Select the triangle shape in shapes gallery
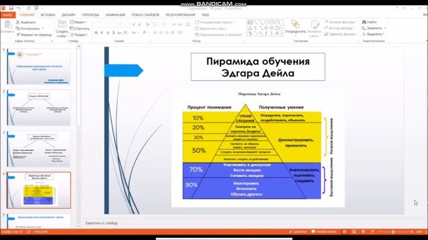The width and height of the screenshot is (428, 240). (x=249, y=28)
